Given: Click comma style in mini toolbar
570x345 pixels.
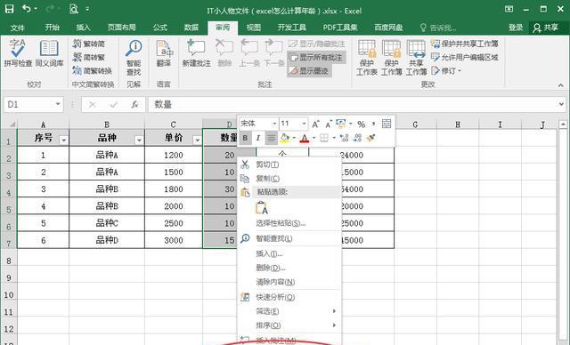Looking at the screenshot, I should (x=373, y=124).
